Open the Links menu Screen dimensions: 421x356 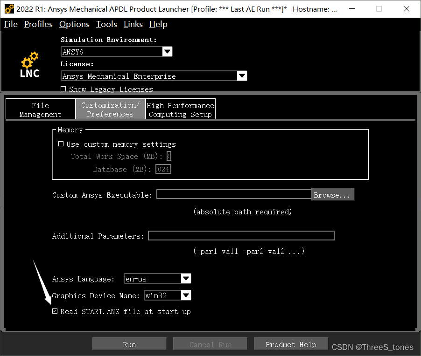tap(133, 24)
